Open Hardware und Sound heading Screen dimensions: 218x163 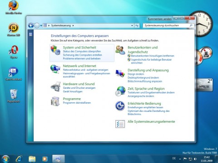[x=79, y=84]
